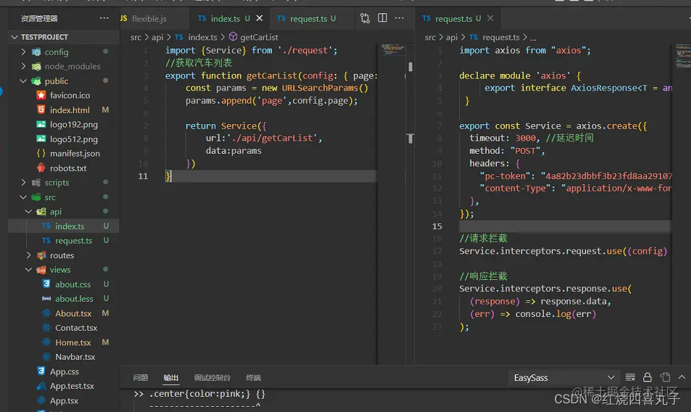Switch to the 调试控制台 panel tab

click(212, 378)
